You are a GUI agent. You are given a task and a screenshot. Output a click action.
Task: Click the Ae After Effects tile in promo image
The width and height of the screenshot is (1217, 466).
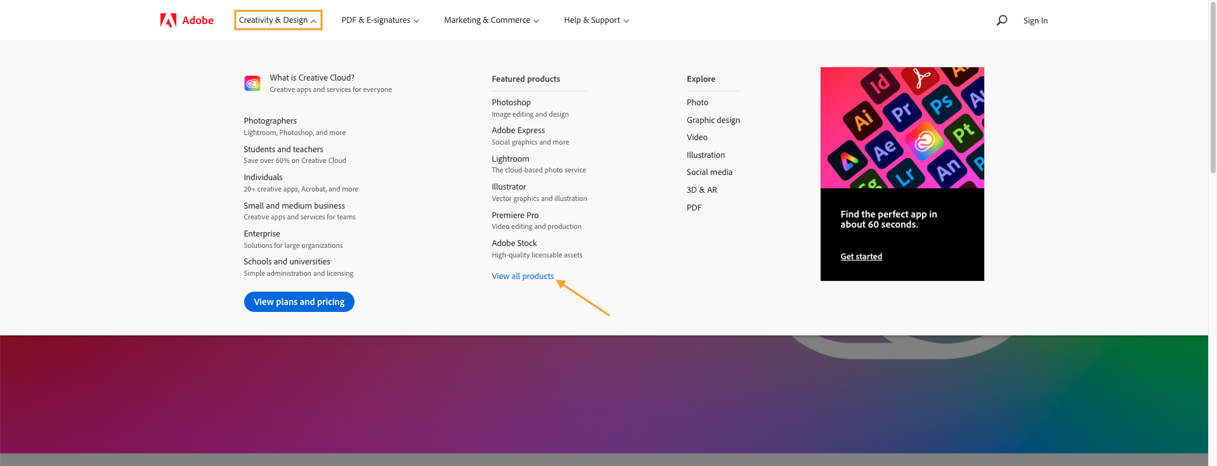885,150
